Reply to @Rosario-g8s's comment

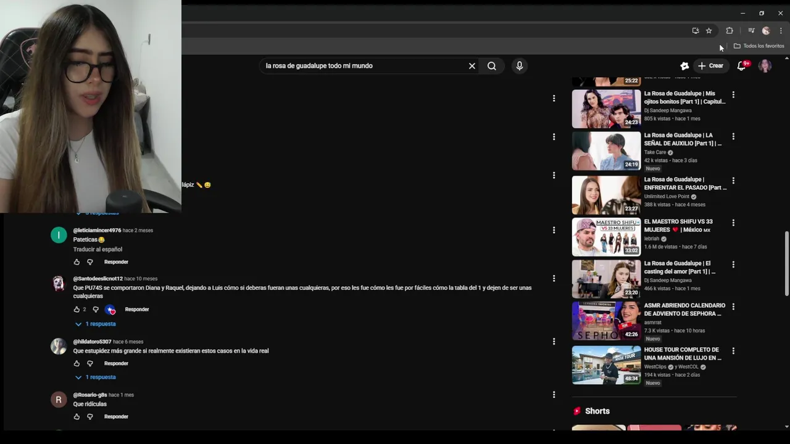coord(116,417)
